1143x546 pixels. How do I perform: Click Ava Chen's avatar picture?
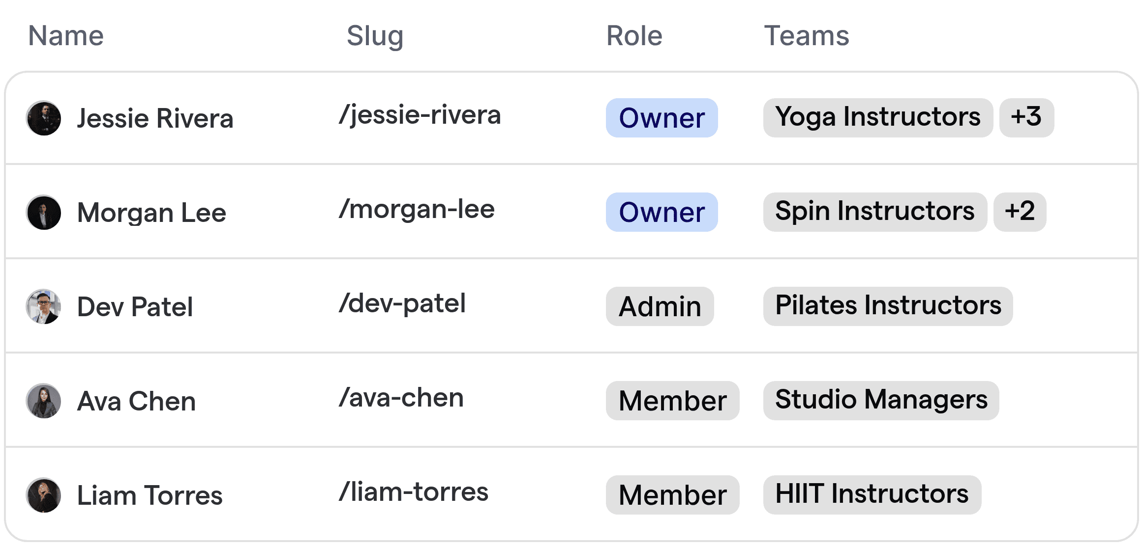[44, 401]
